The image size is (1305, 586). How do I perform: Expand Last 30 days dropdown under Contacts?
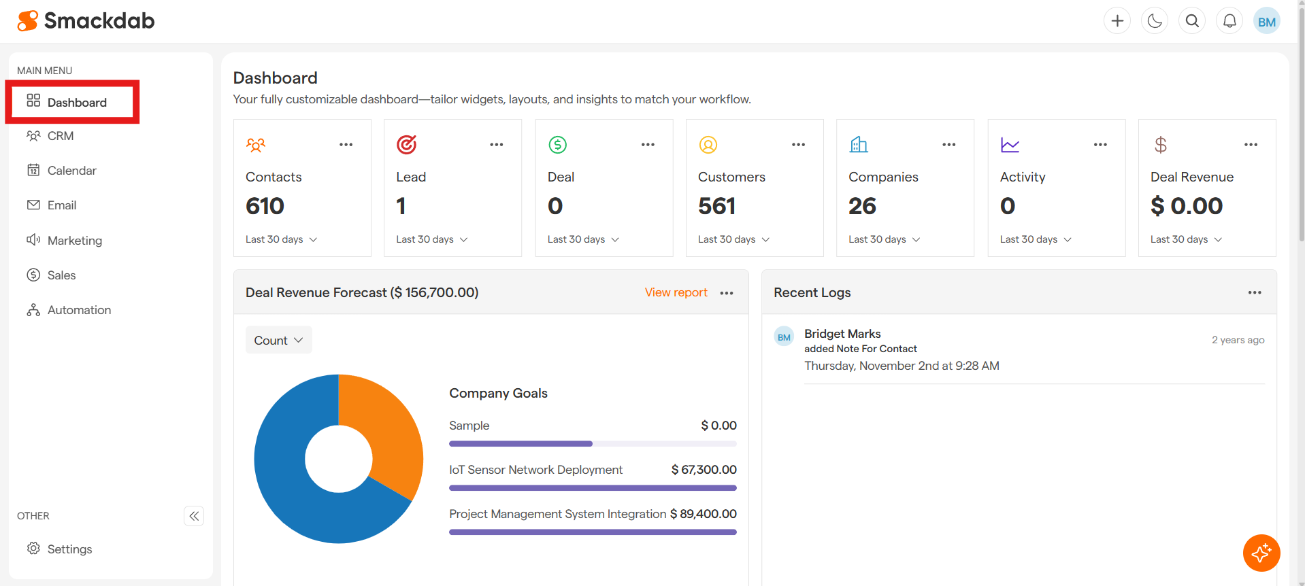[x=281, y=239]
